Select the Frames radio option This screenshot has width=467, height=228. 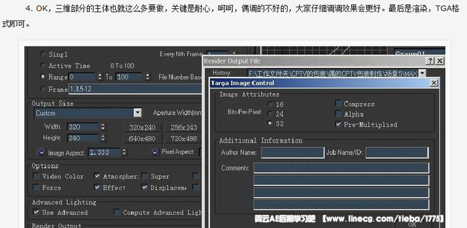pos(42,89)
